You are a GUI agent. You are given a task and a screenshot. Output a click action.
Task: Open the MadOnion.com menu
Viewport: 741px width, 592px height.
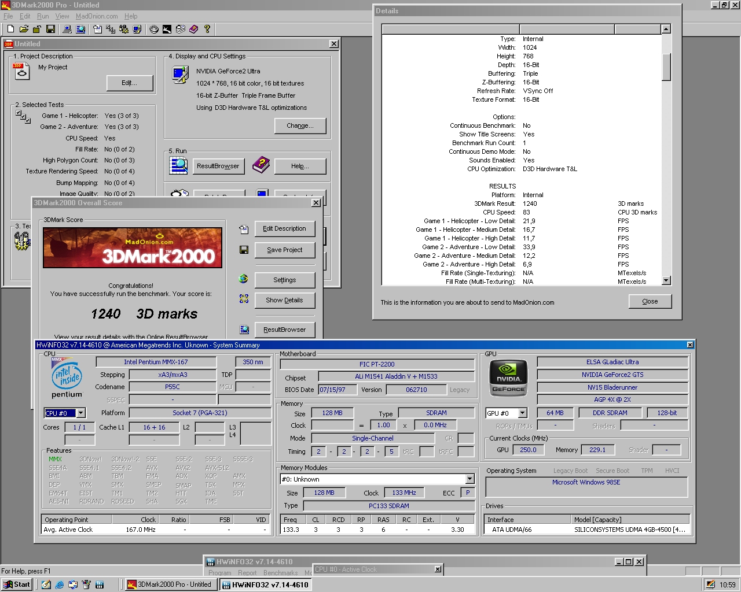97,16
